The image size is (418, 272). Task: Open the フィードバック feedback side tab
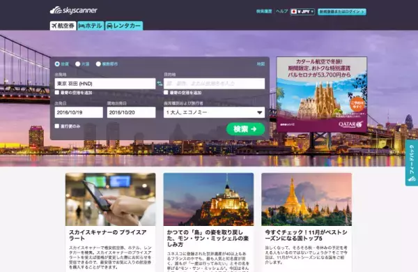[x=412, y=163]
